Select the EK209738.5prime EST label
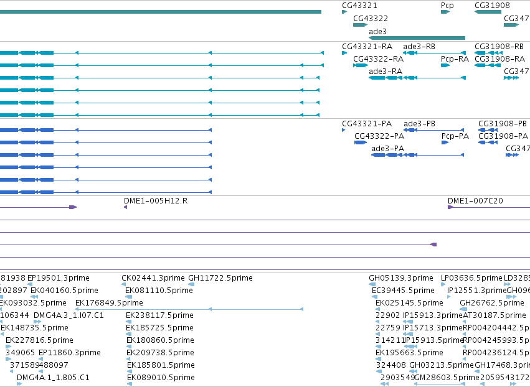This screenshot has height=387, width=530. [x=160, y=353]
